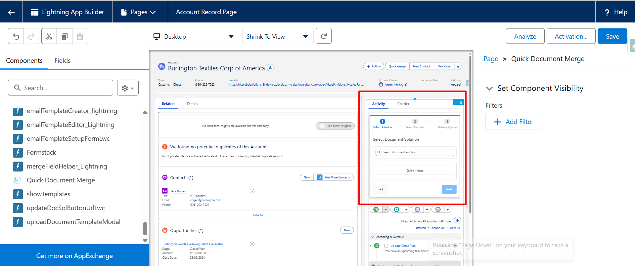The height and width of the screenshot is (266, 635).
Task: Tick the Update Close Plan task checkbox
Action: (x=386, y=246)
